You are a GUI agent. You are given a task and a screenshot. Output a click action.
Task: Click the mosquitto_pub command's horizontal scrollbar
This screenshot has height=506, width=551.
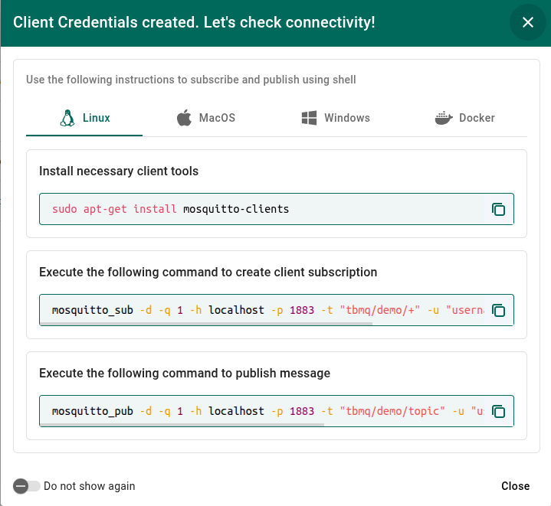click(207, 425)
